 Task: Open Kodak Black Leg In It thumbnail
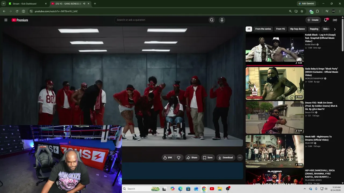(275, 49)
